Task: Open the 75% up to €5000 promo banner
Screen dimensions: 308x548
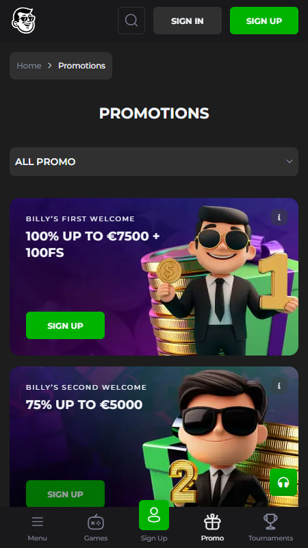Action: click(x=154, y=436)
